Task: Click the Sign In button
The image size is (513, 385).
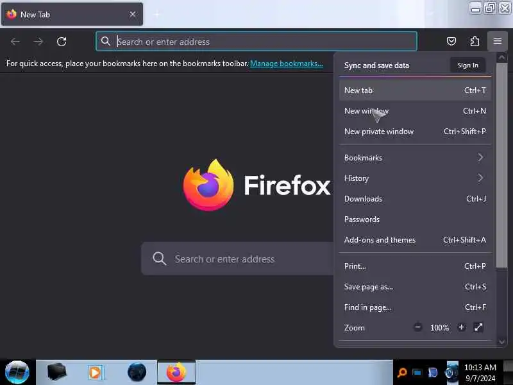Action: [467, 65]
